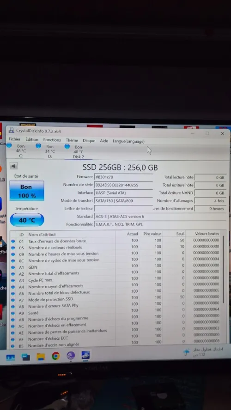Click status dot of attribute A8

pyautogui.click(x=13, y=307)
